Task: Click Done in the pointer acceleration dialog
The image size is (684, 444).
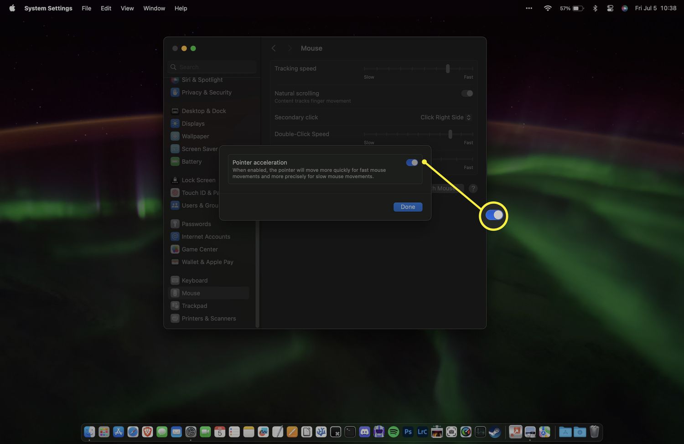Action: (408, 207)
